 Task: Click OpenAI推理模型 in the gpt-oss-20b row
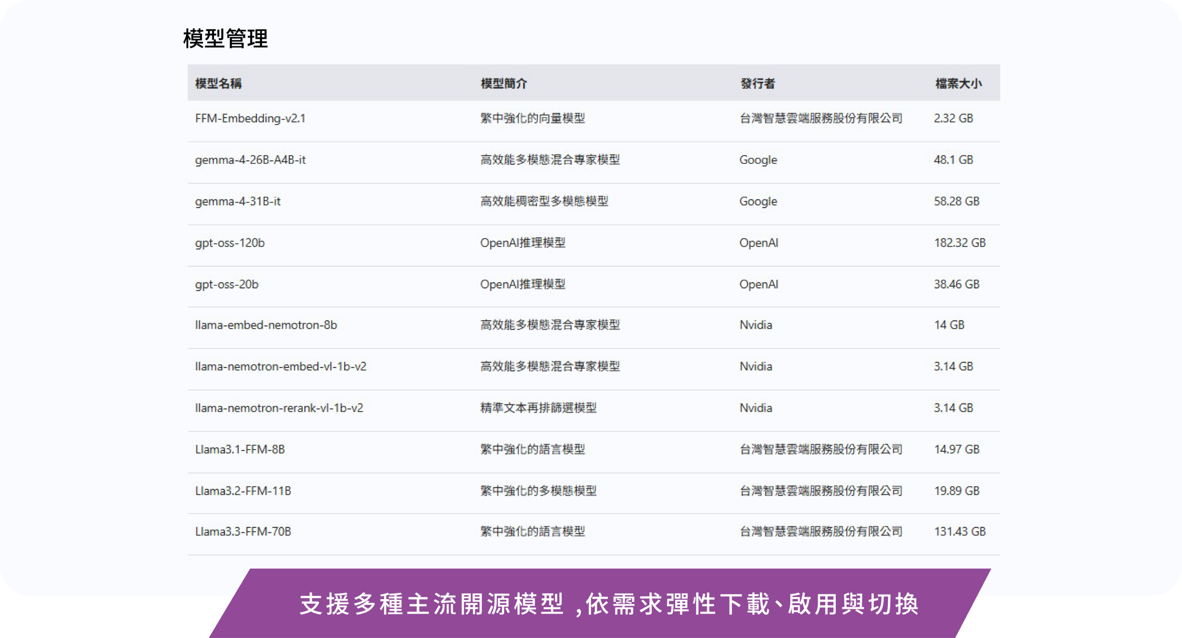[523, 284]
